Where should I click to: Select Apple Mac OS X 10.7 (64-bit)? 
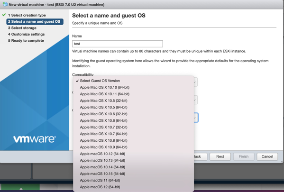coord(134,134)
